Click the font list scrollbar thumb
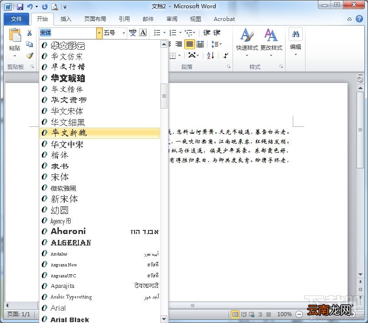 coord(164,96)
